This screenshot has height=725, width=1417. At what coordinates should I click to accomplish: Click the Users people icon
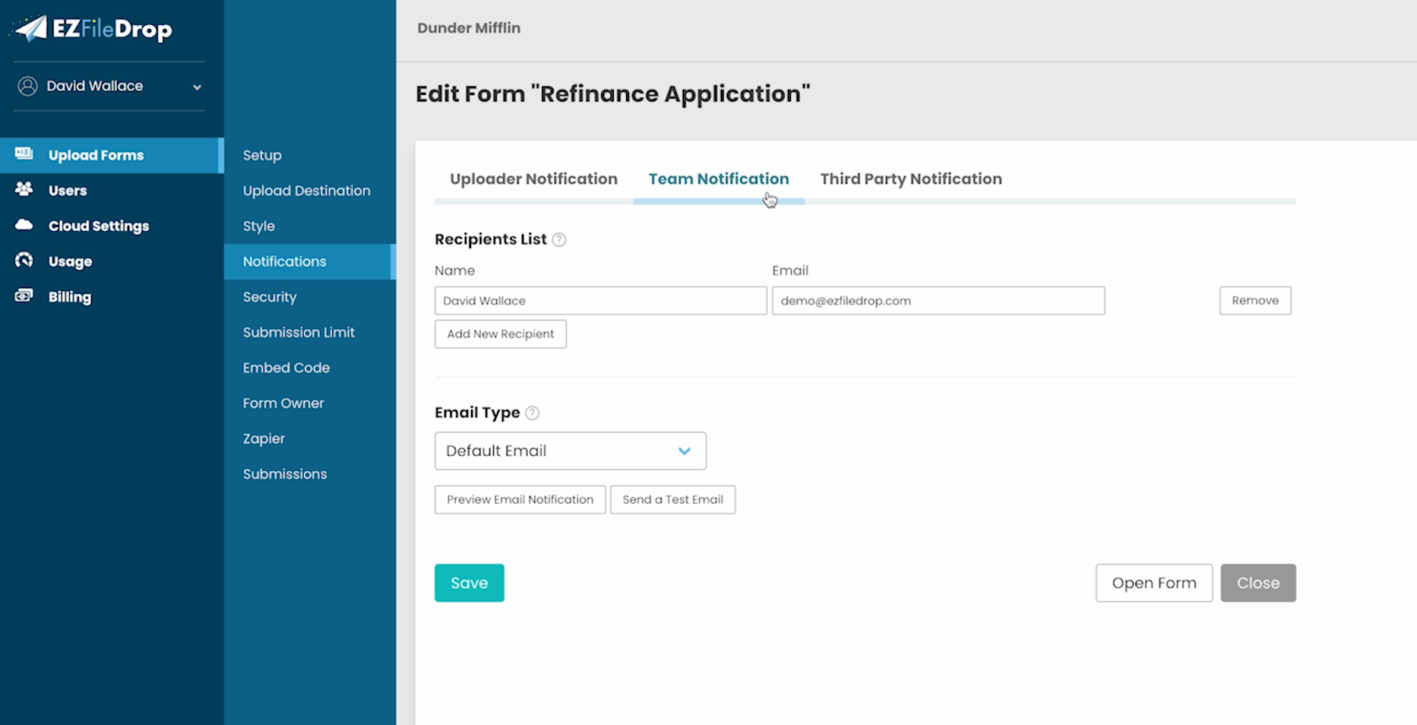point(24,189)
